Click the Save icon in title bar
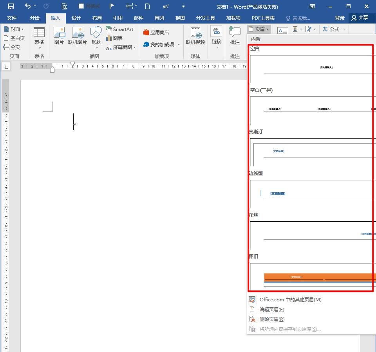This screenshot has width=376, height=352. point(11,6)
